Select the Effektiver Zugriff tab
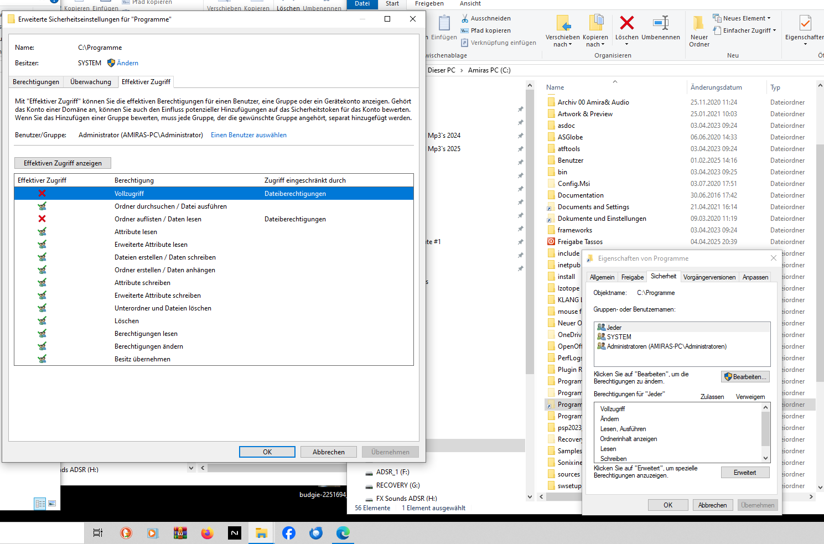Viewport: 824px width, 544px height. click(x=146, y=82)
